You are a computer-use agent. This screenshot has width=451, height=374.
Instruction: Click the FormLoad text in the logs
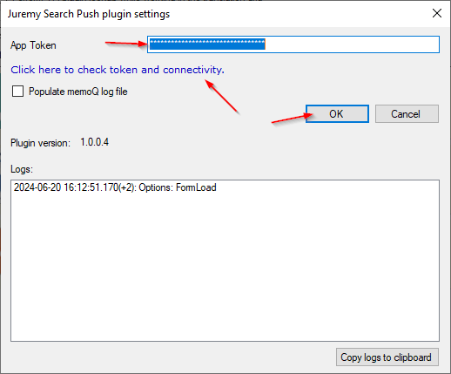click(196, 187)
